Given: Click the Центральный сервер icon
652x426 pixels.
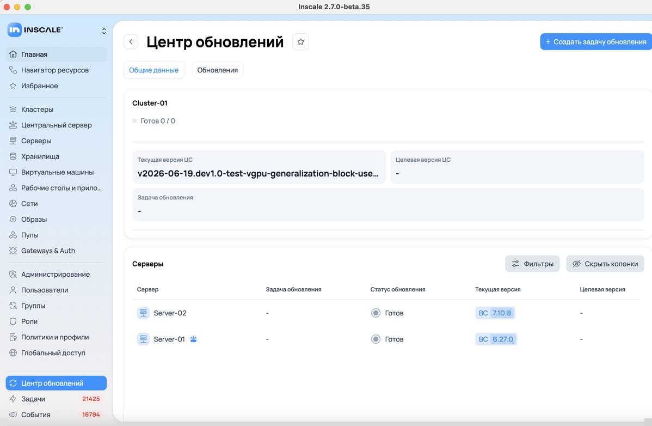Looking at the screenshot, I should pos(13,125).
